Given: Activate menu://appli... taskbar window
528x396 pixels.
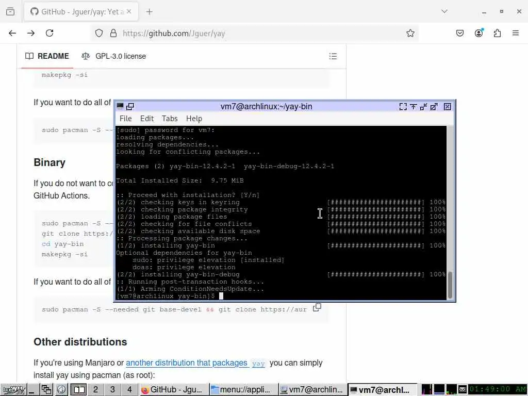Looking at the screenshot, I should [x=244, y=390].
